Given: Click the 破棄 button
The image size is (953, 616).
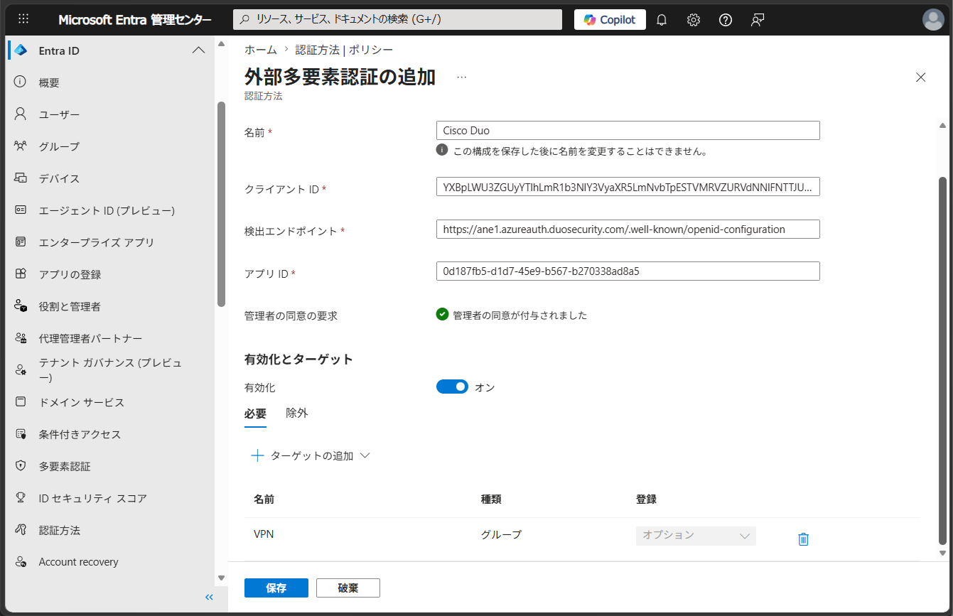Looking at the screenshot, I should tap(348, 588).
